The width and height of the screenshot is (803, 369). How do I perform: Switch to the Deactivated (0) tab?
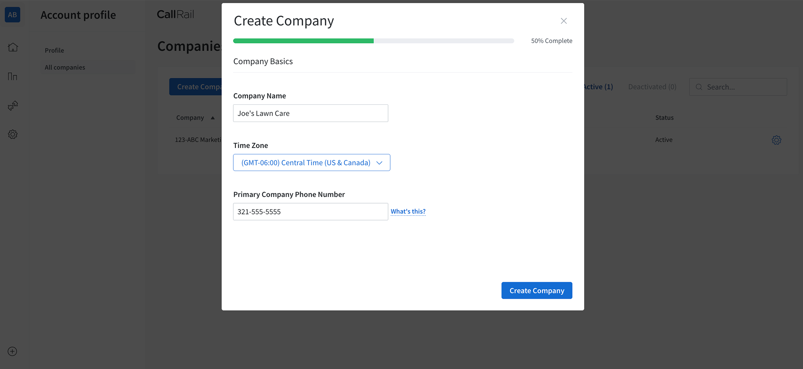(652, 87)
